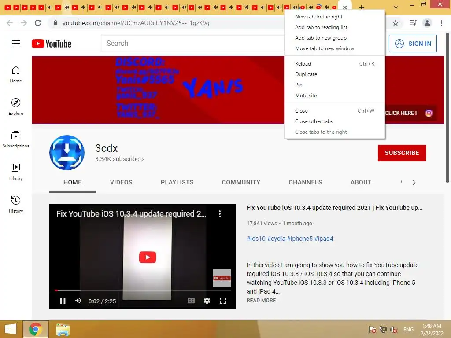451x338 pixels.
Task: Click the #ios10 hashtag
Action: [256, 239]
